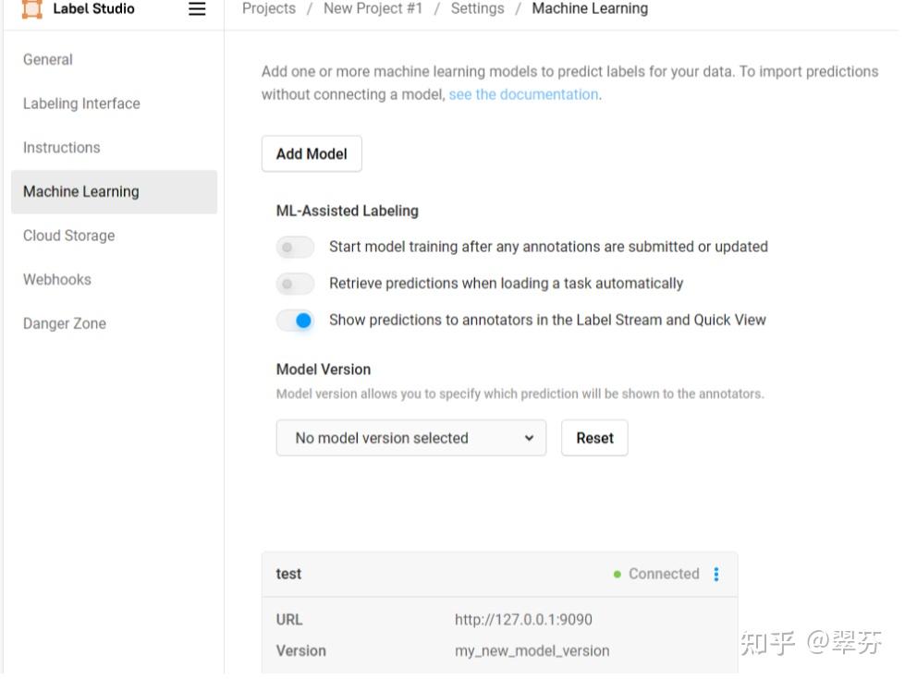Enable retrieve predictions when loading task

tap(295, 284)
